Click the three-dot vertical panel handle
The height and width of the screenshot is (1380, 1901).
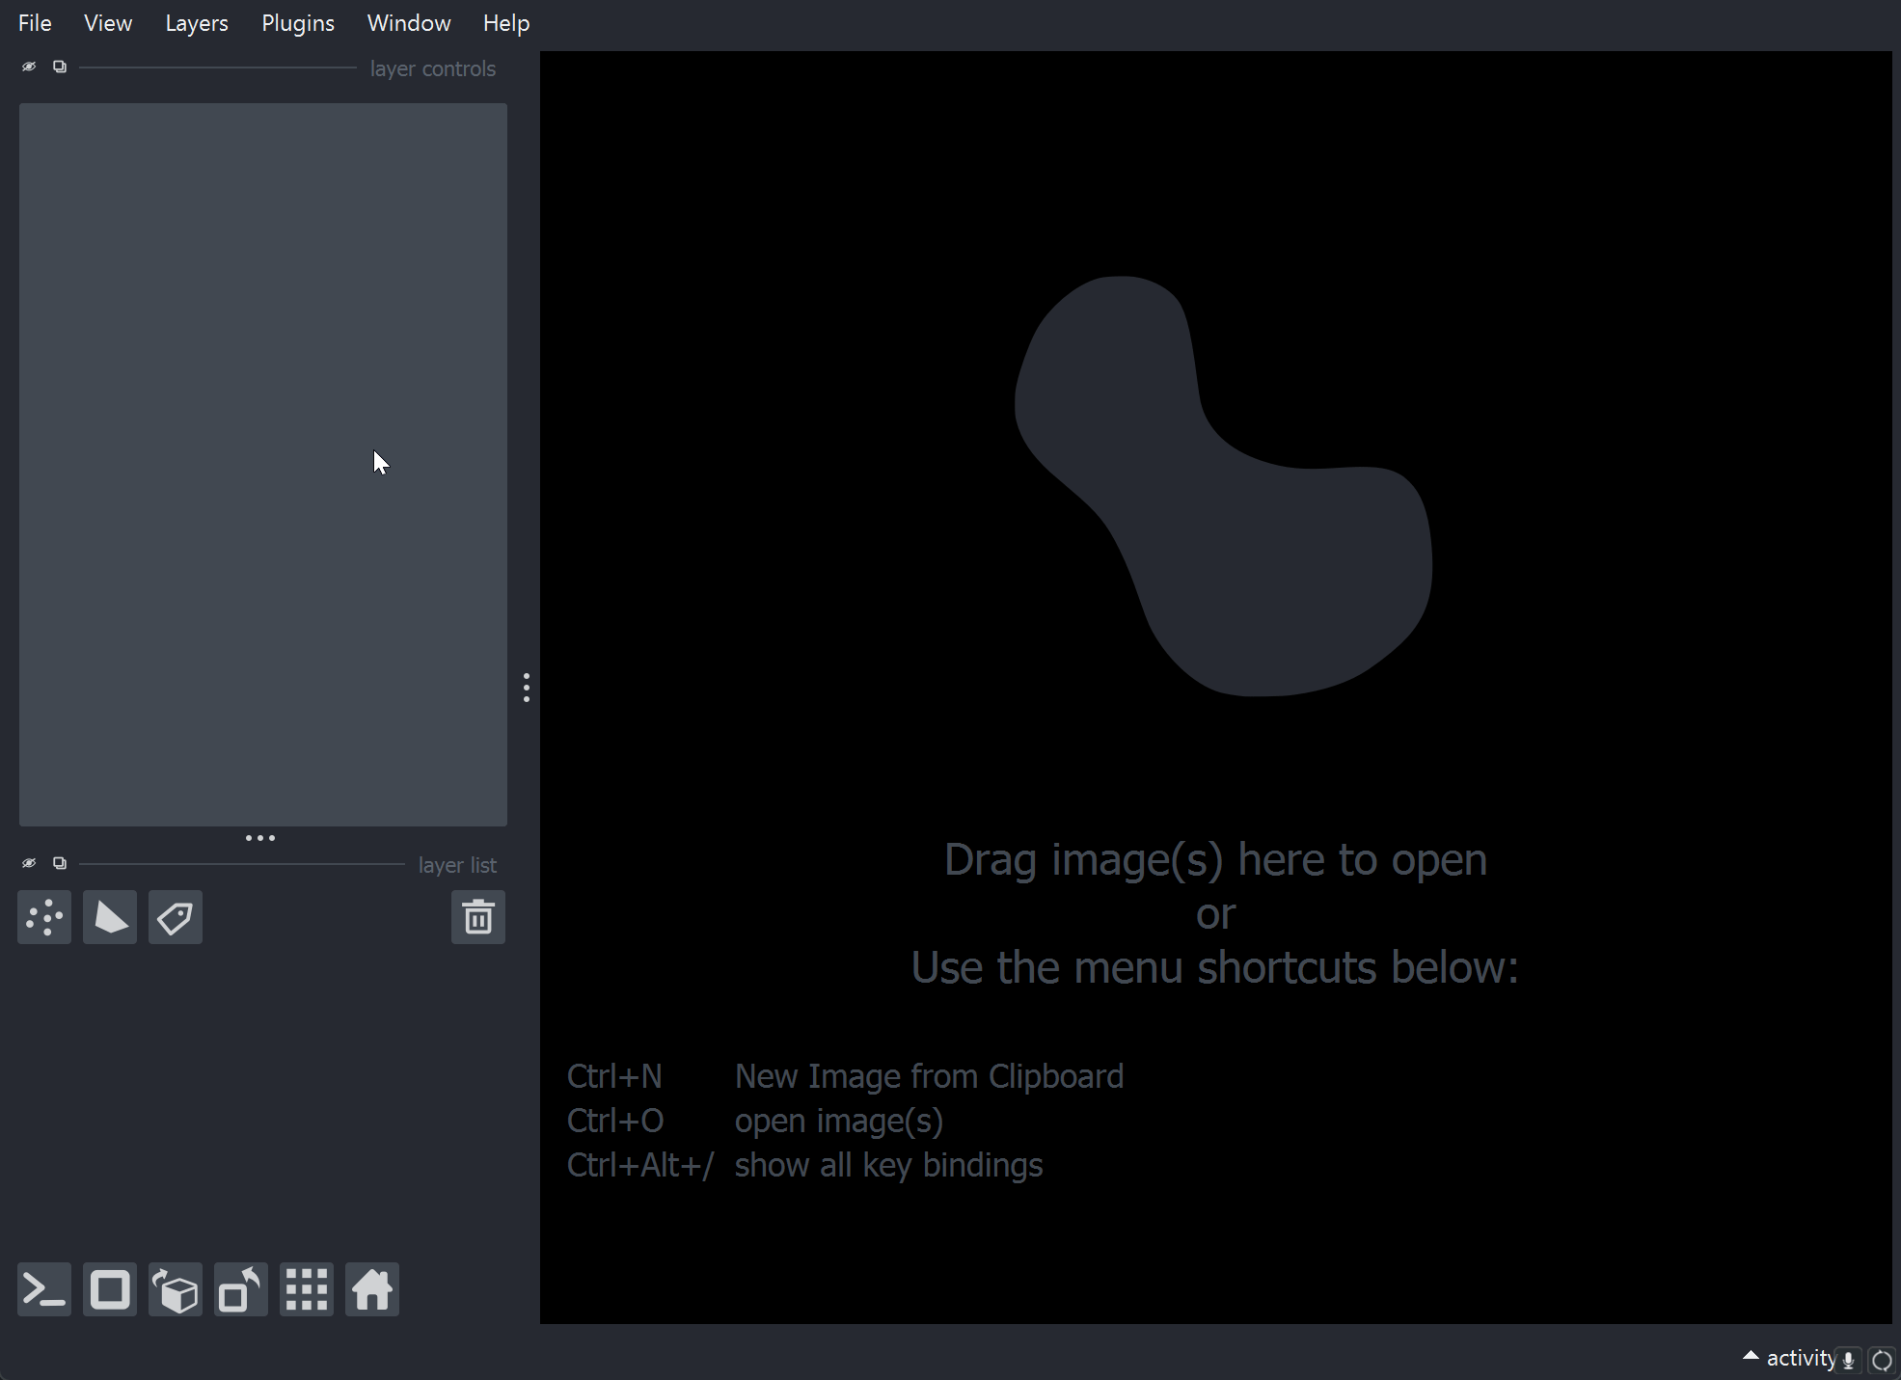click(527, 687)
